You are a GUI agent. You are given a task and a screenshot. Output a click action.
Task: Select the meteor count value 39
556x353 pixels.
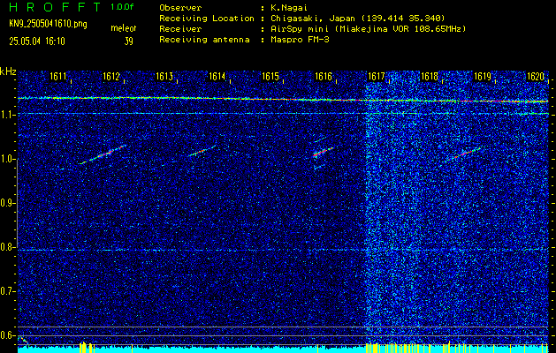(128, 41)
